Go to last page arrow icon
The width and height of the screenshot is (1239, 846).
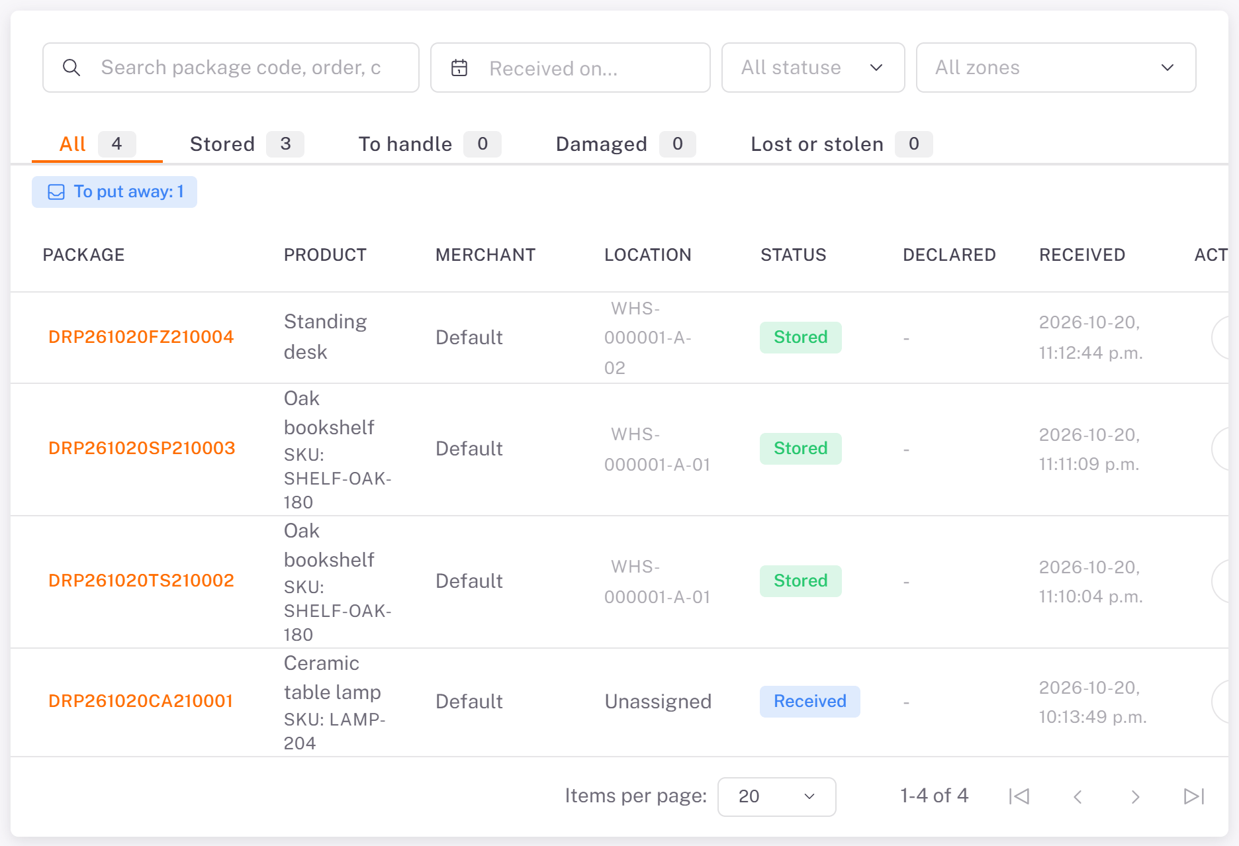tap(1194, 796)
